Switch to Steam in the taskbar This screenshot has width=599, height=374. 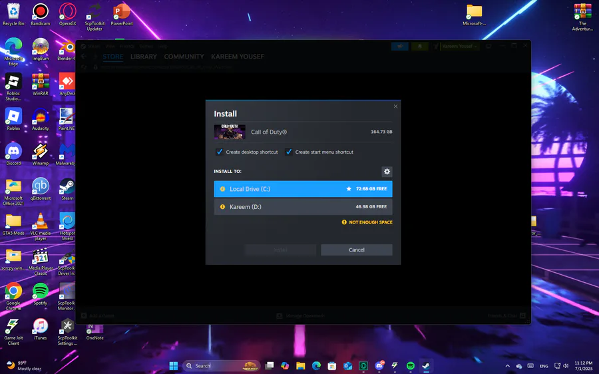426,365
